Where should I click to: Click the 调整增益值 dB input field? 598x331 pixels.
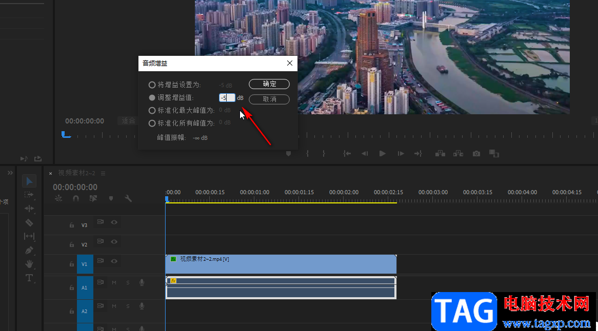pos(227,98)
